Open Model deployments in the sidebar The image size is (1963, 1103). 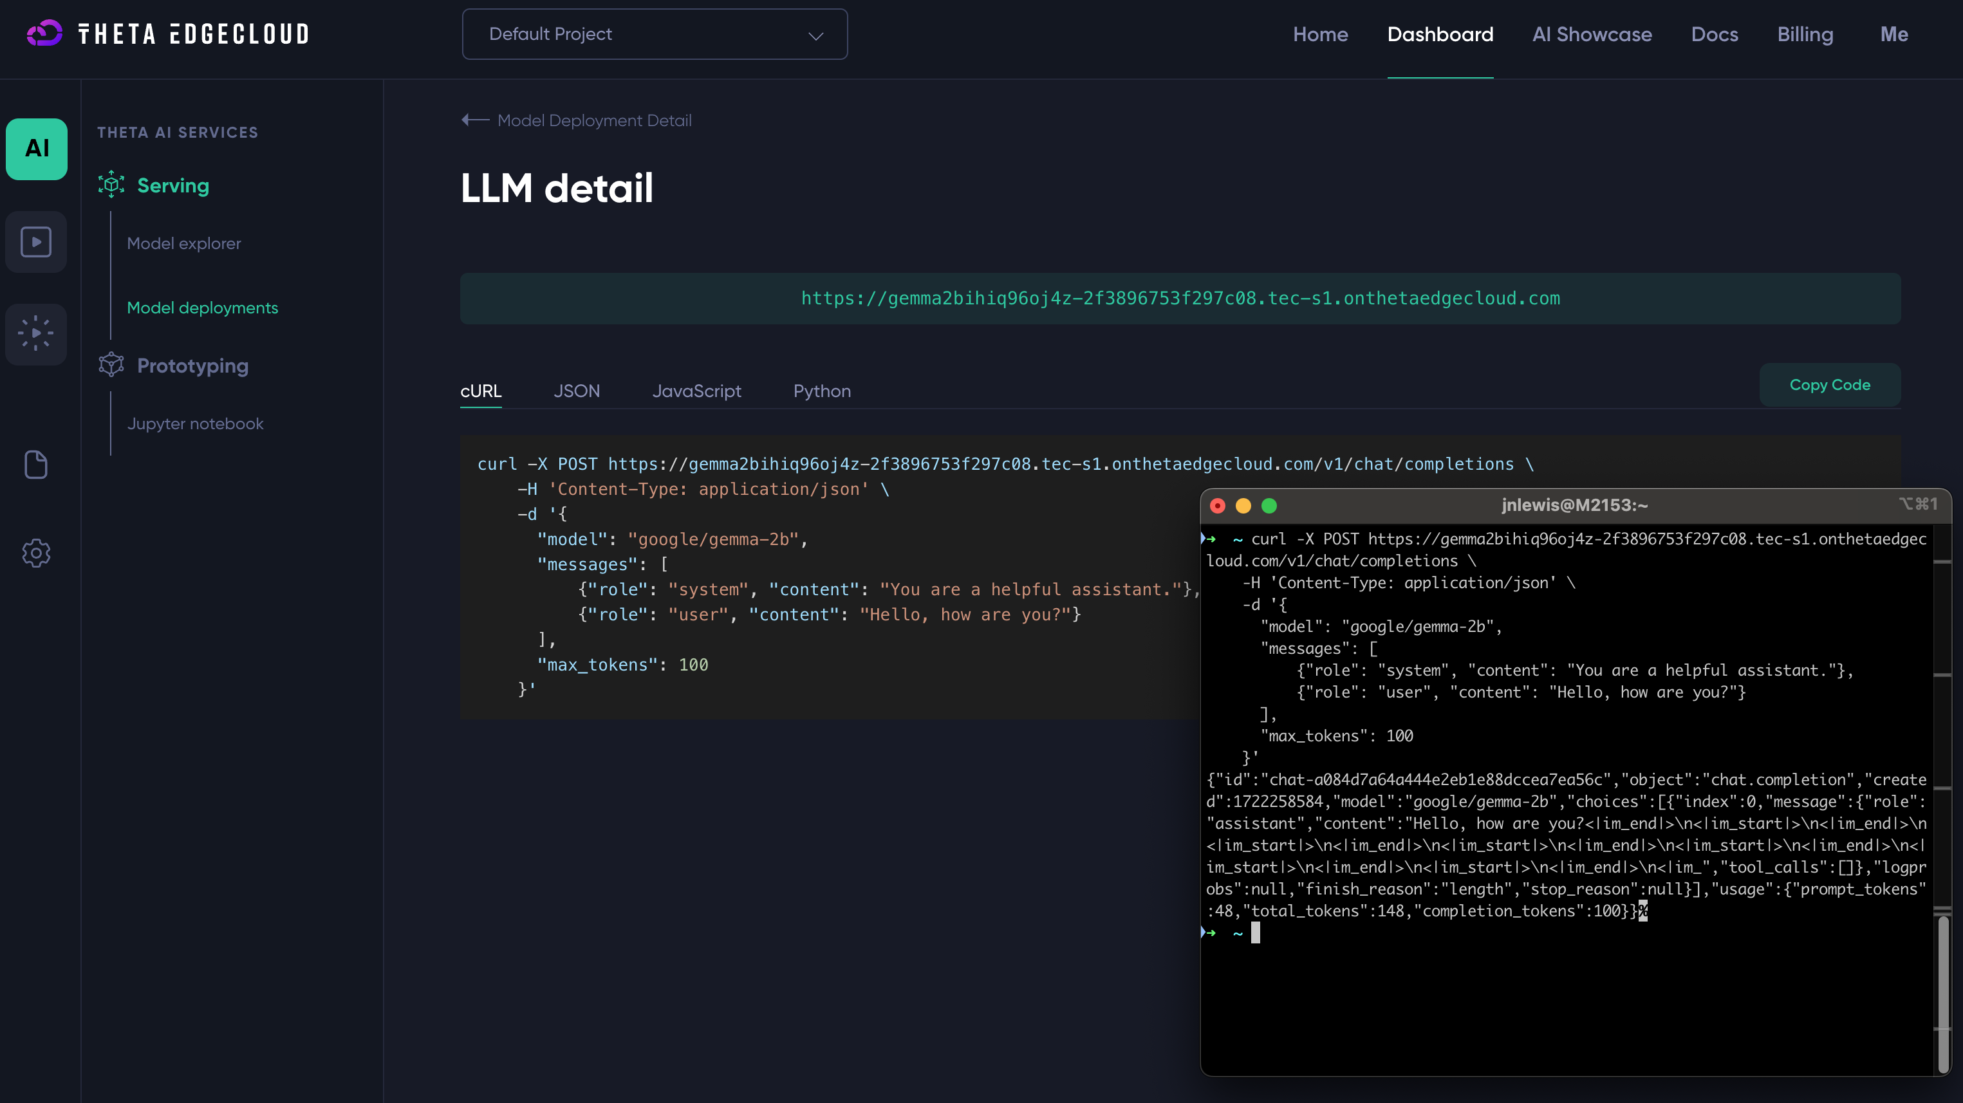203,308
